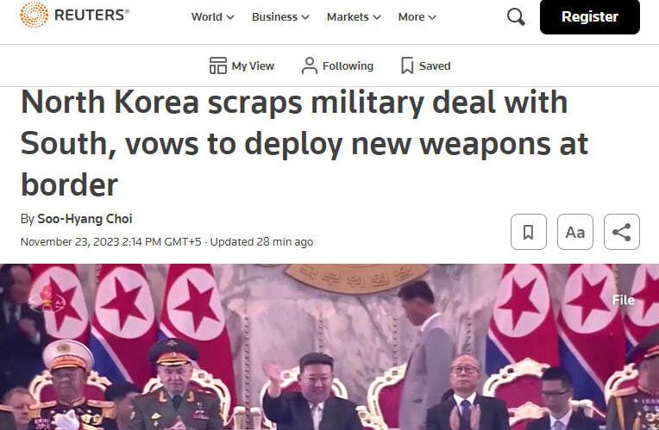
Task: Click the bookmark save-article icon button
Action: tap(528, 232)
